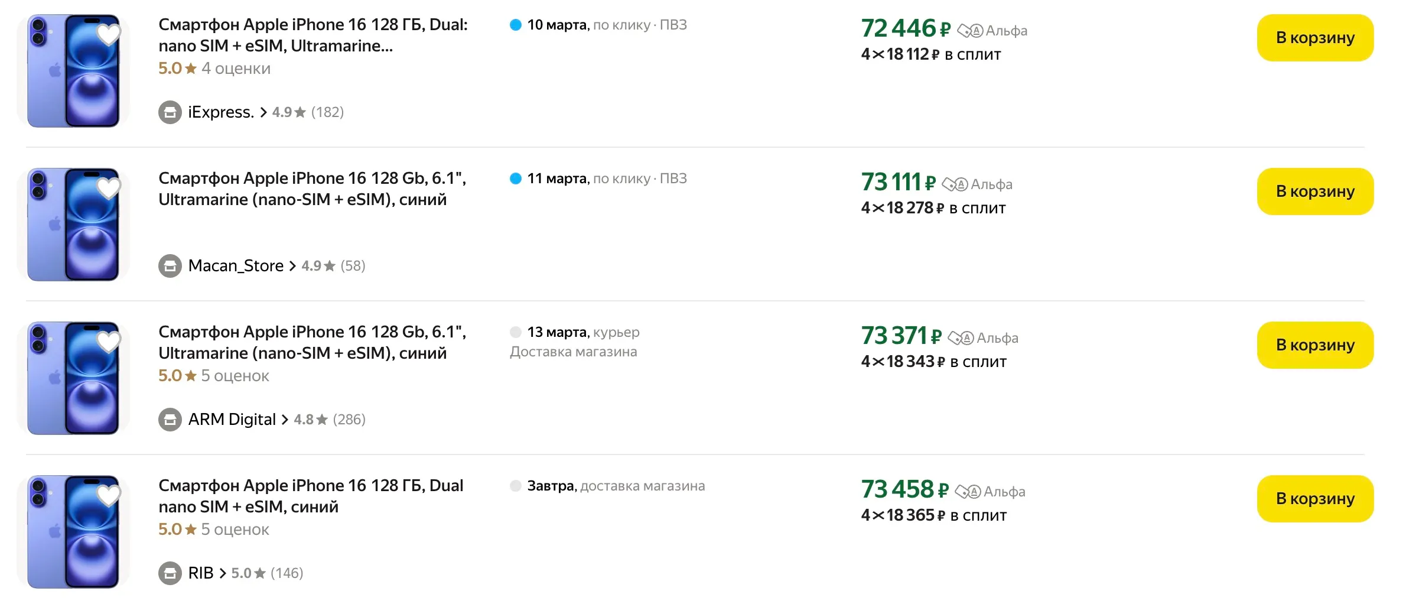Add iExpress iPhone listing to favorites

(109, 35)
